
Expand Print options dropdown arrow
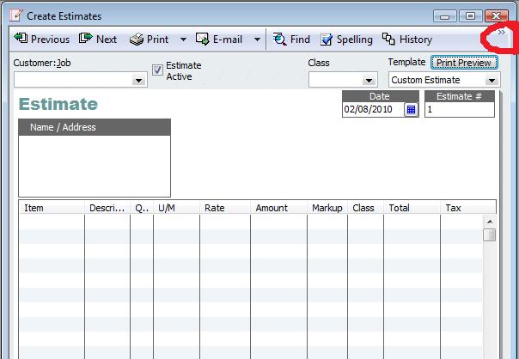[x=183, y=40]
